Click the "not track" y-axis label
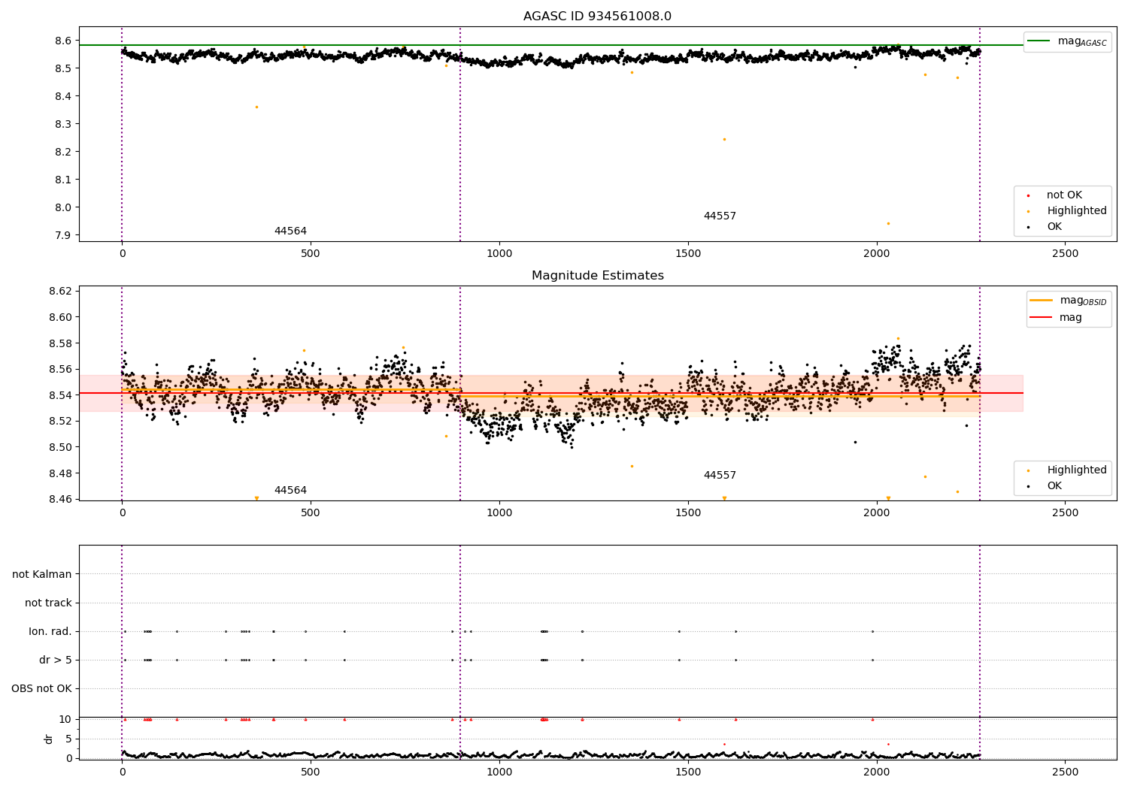 click(48, 603)
